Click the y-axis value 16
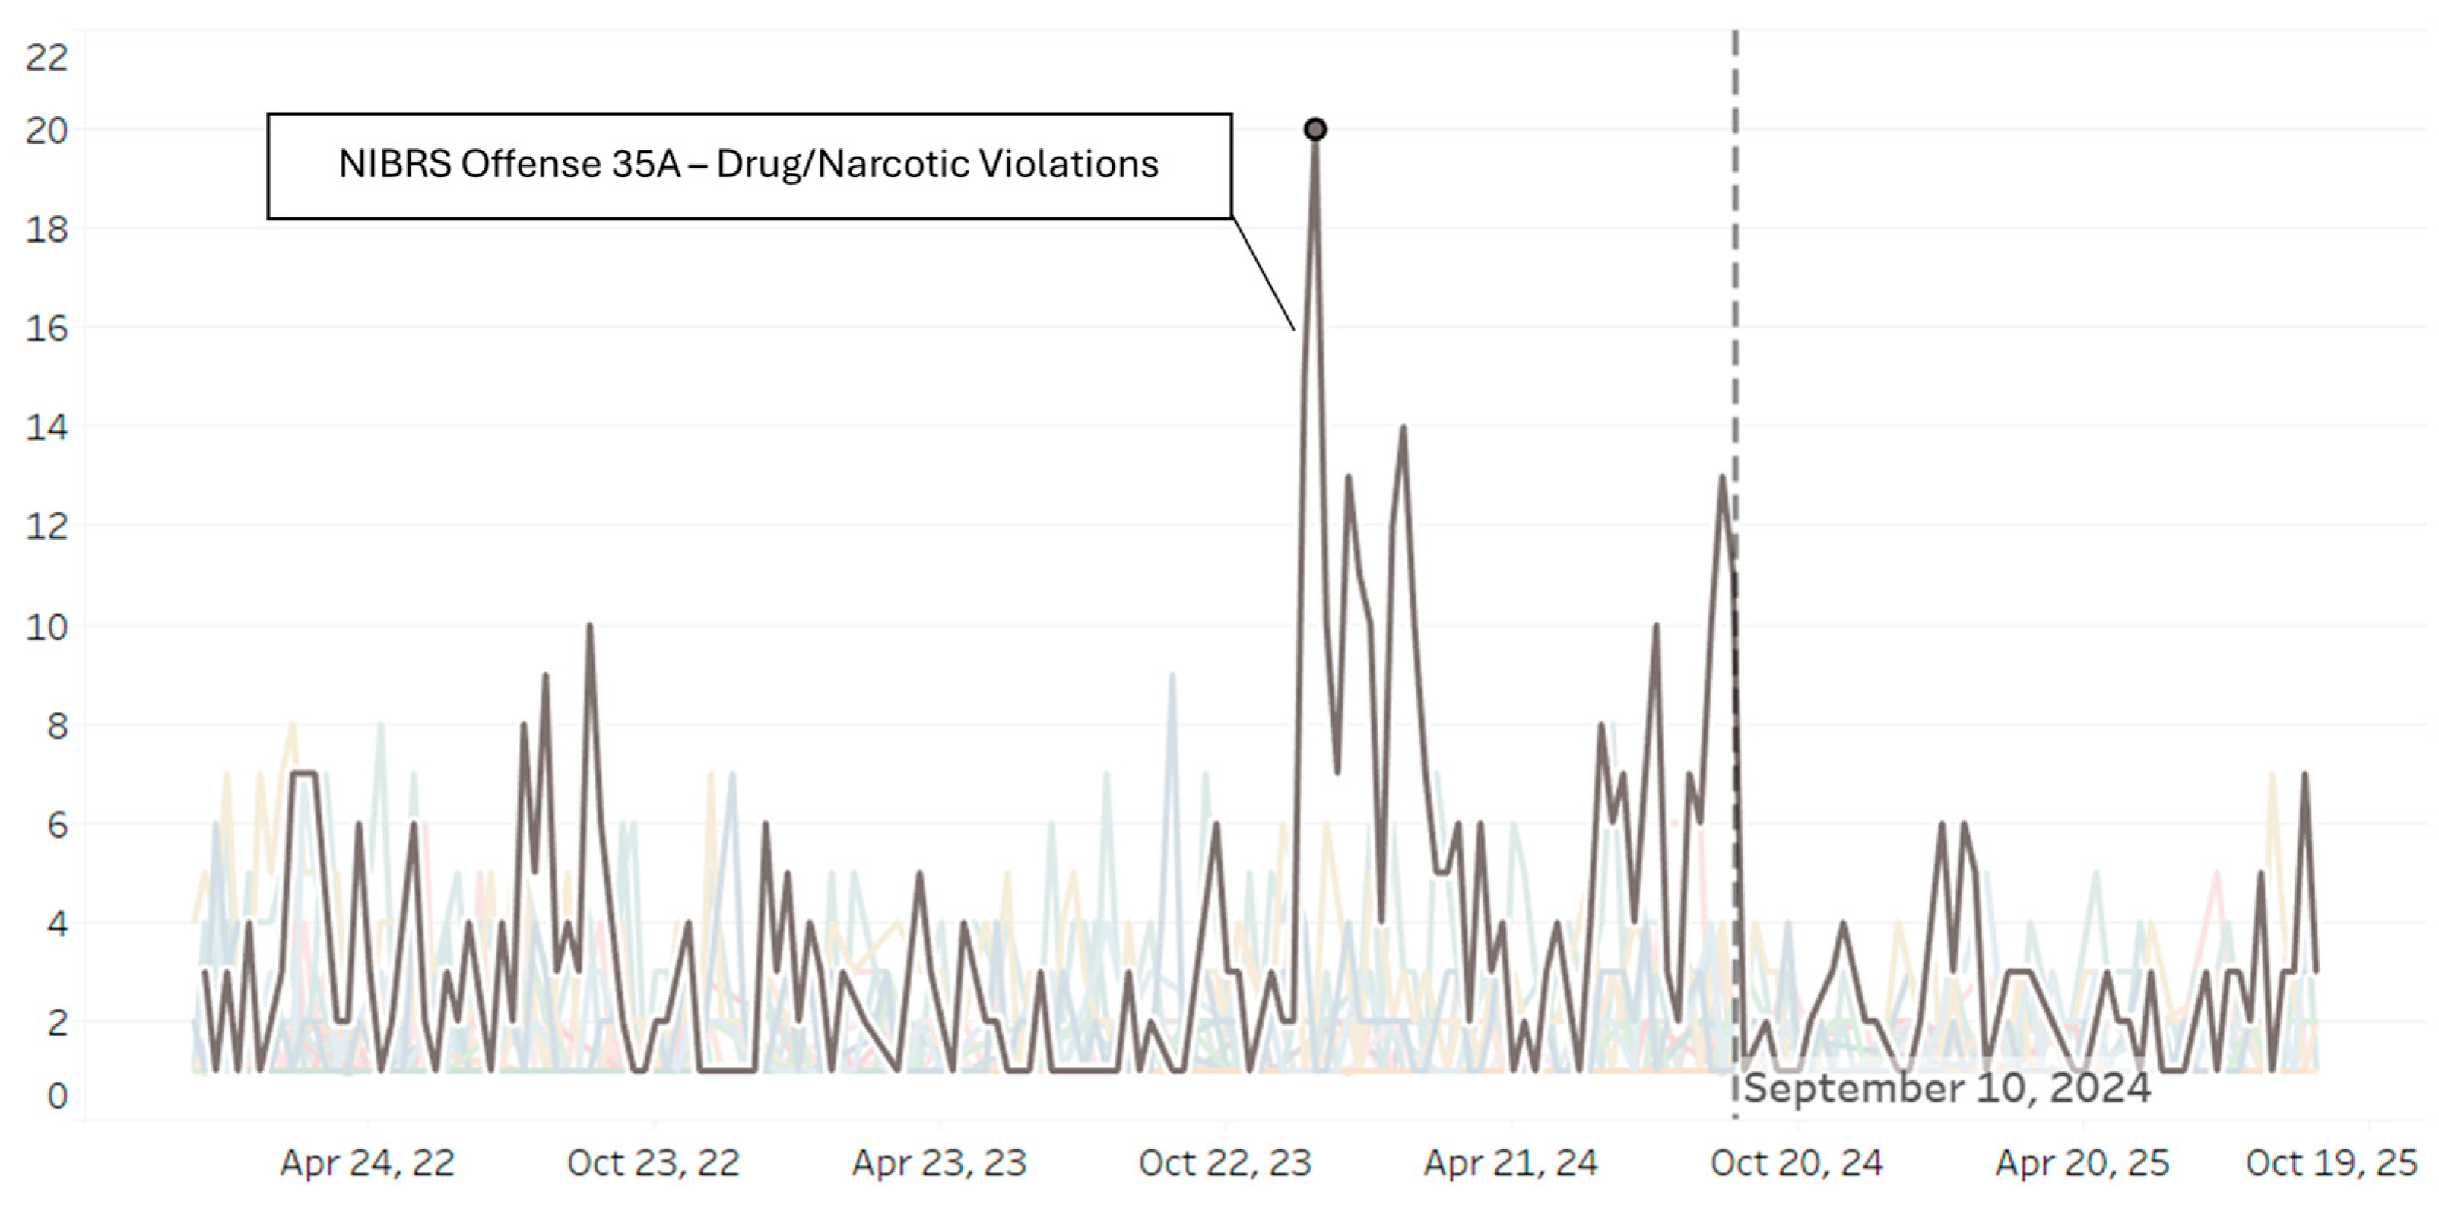2439x1208 pixels. tap(46, 328)
